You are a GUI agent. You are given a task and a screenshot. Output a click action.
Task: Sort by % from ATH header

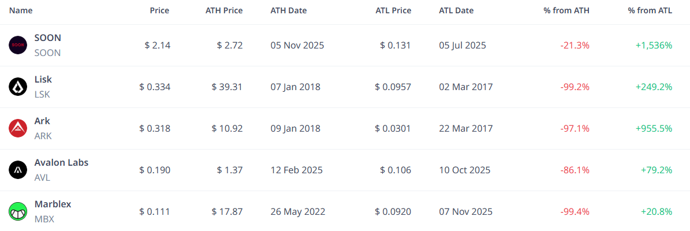566,10
